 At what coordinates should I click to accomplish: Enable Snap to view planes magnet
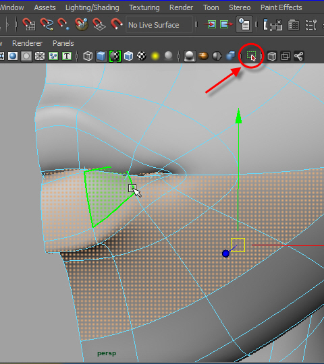tap(99, 25)
